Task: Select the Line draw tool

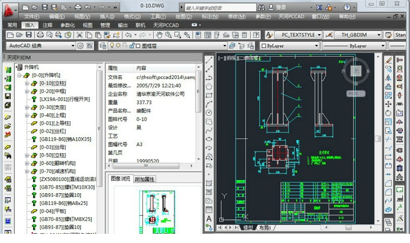Action: 209,60
